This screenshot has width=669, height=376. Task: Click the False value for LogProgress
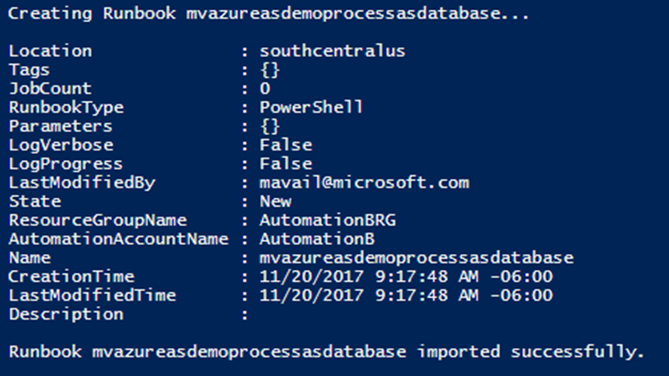click(x=286, y=164)
